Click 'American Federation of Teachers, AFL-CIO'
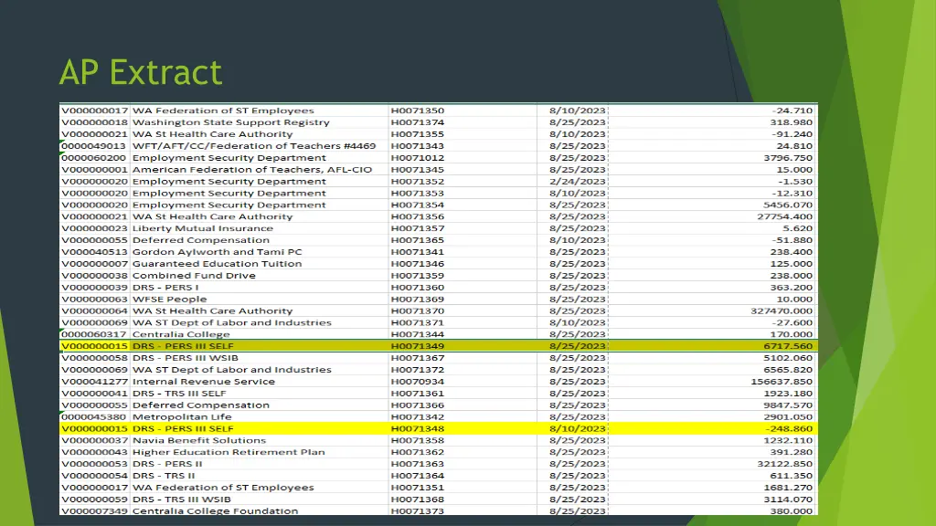 tap(252, 169)
